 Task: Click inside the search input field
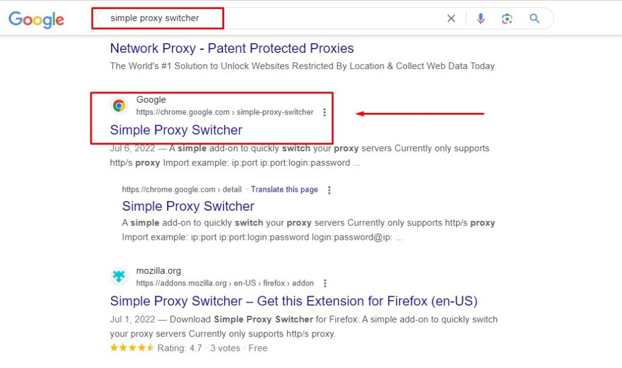273,18
